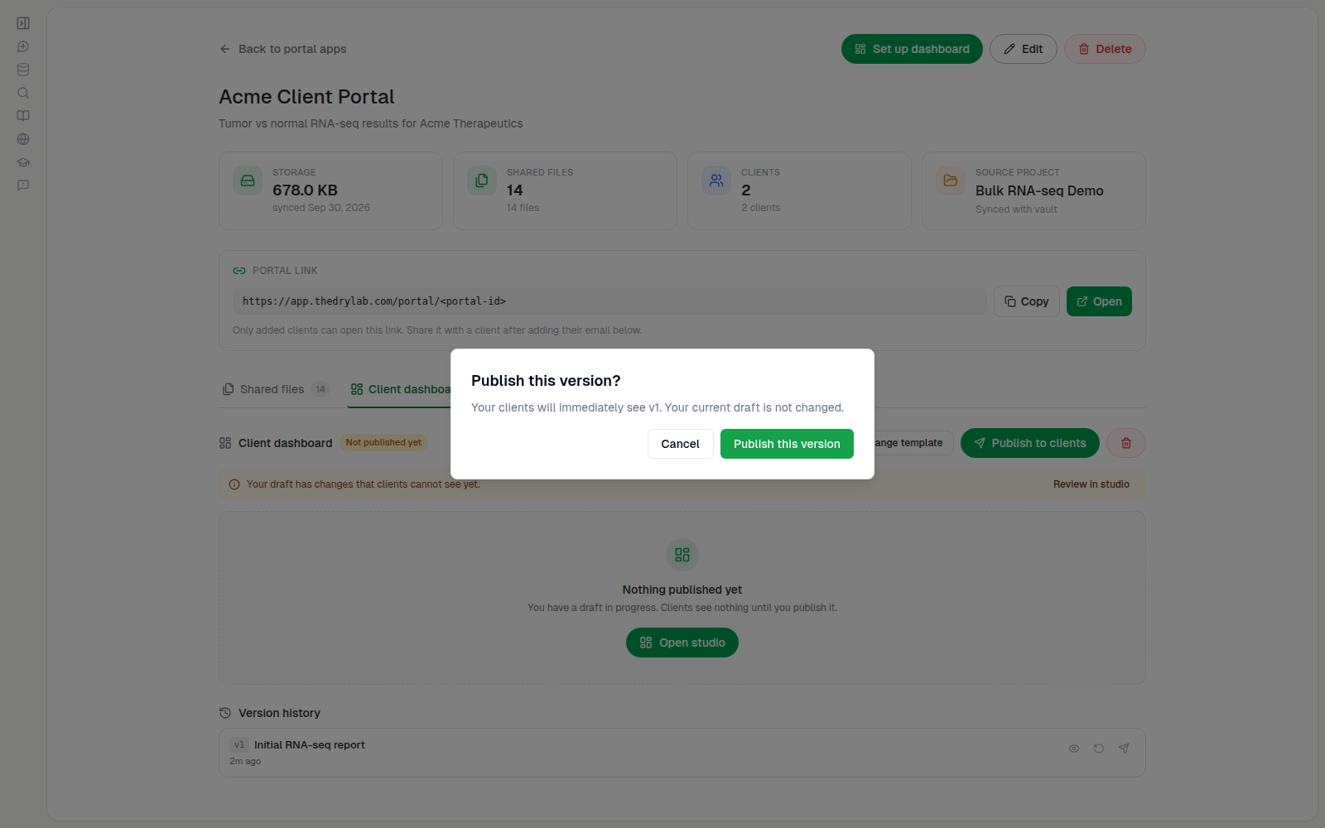The image size is (1325, 828).
Task: Click the Open studio button
Action: tap(682, 643)
